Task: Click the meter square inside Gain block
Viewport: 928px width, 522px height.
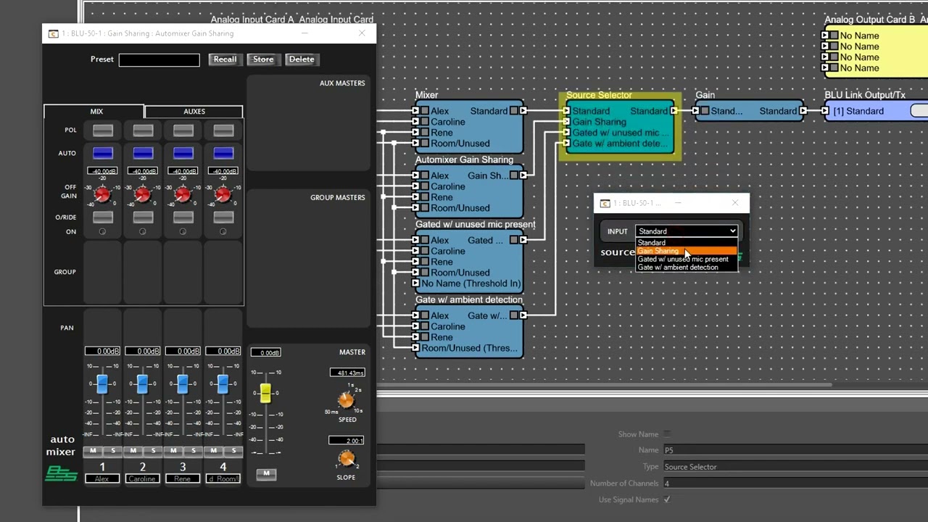Action: 705,111
